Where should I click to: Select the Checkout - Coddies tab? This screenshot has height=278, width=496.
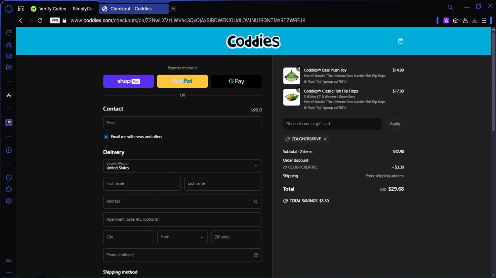point(134,9)
